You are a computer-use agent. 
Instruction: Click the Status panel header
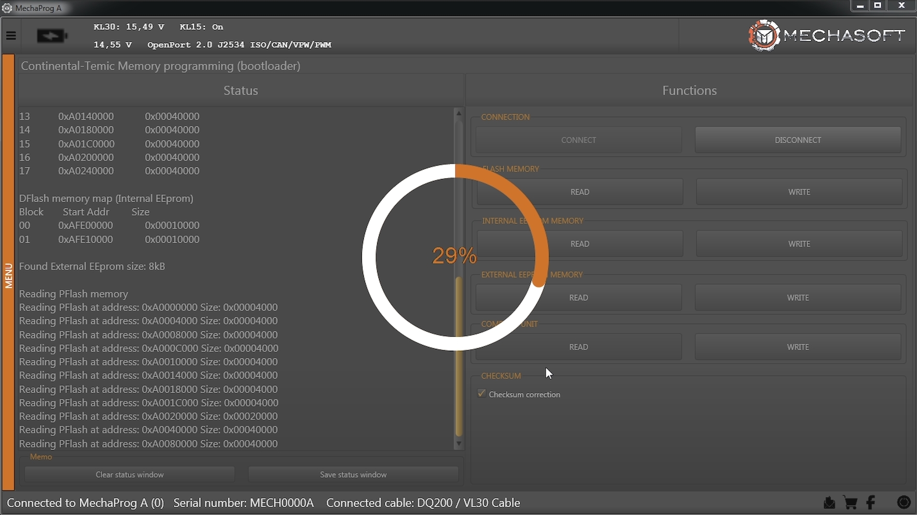tap(241, 90)
